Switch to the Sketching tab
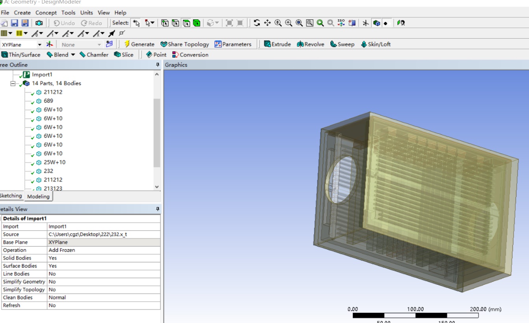Screen dimensions: 529x323 [x=11, y=196]
